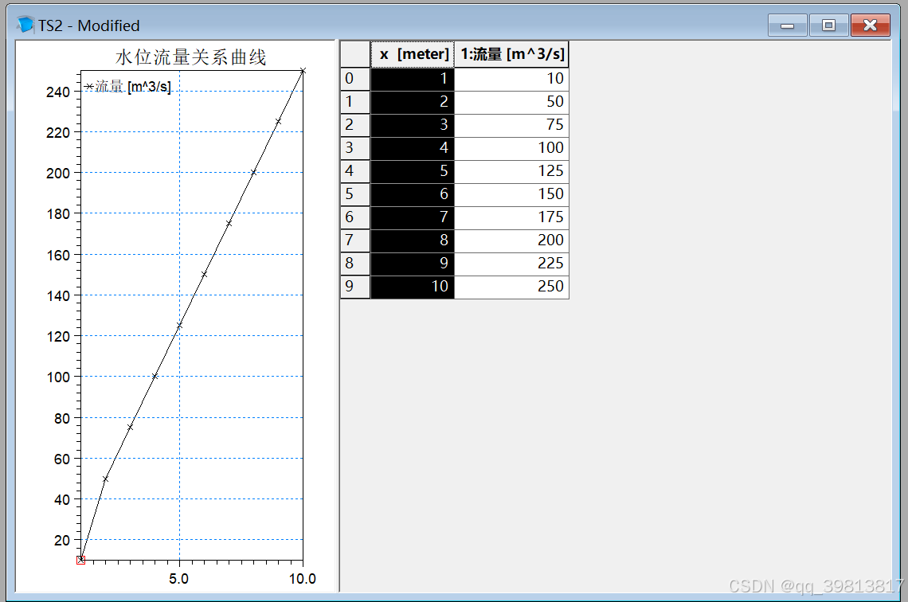
Task: Select the '1:流量 [m^3/s]' column header
Action: point(512,54)
